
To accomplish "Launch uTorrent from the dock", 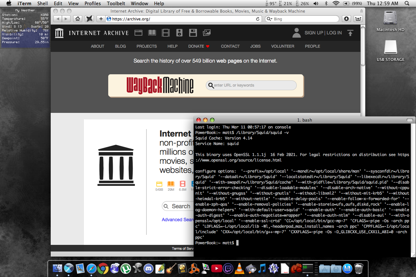I will tap(126, 268).
